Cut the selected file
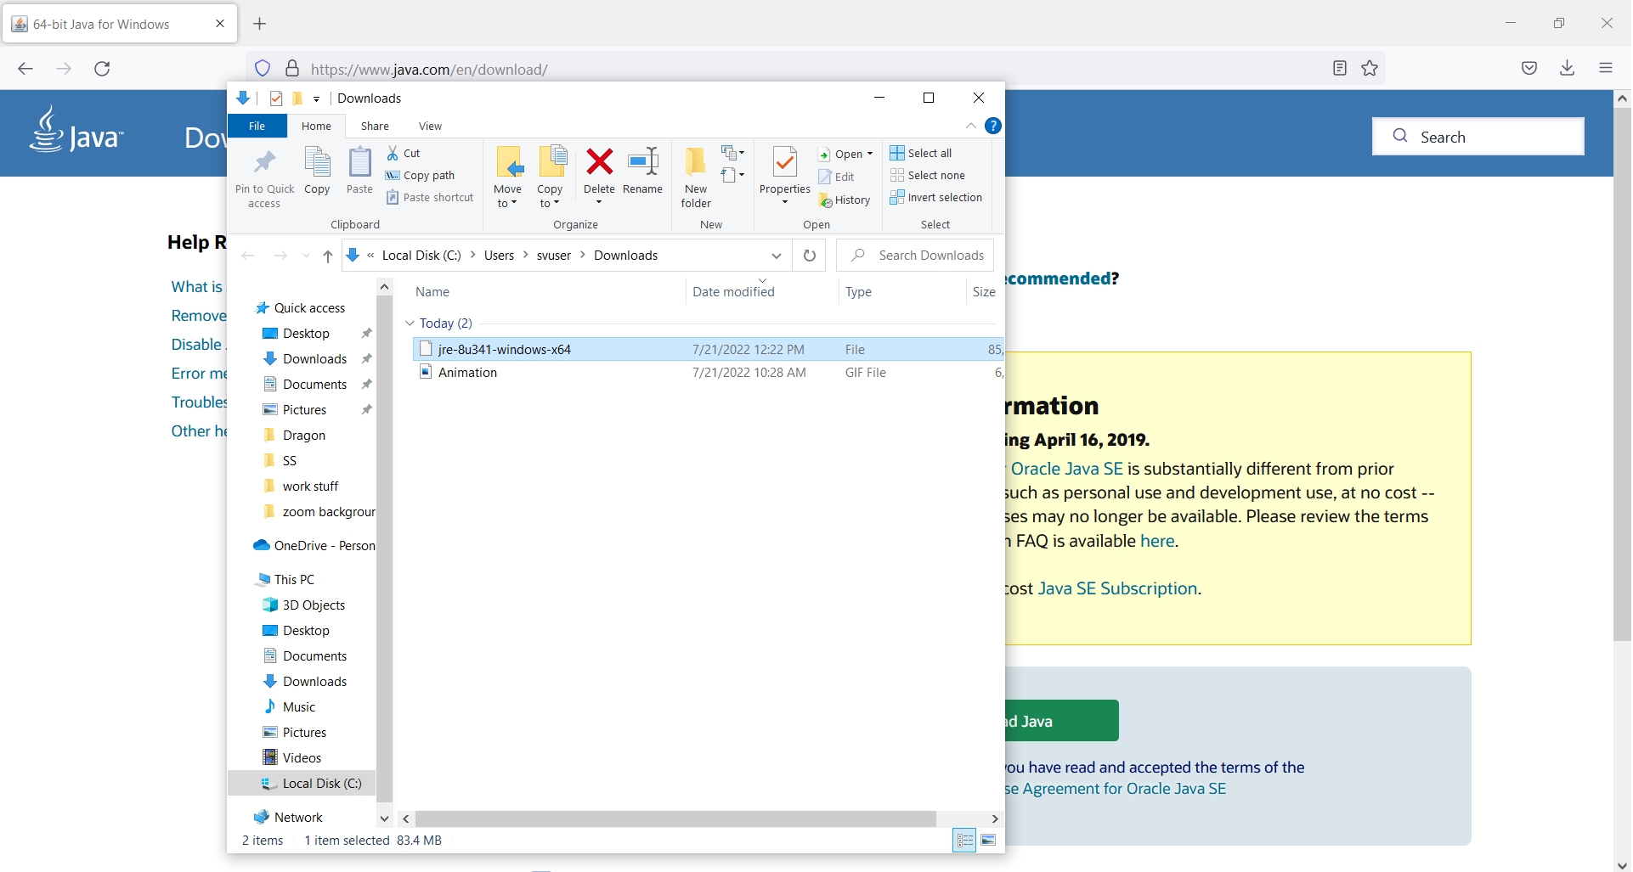The height and width of the screenshot is (872, 1633). click(x=404, y=153)
